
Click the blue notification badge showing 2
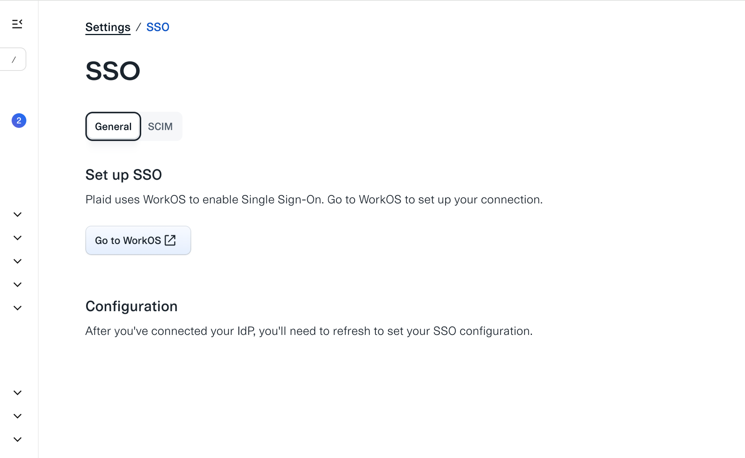pyautogui.click(x=19, y=120)
